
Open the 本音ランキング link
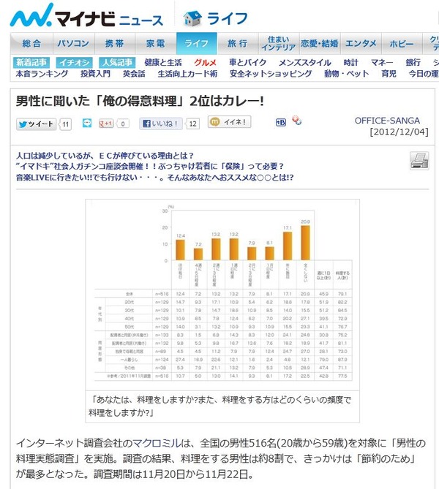(x=42, y=74)
